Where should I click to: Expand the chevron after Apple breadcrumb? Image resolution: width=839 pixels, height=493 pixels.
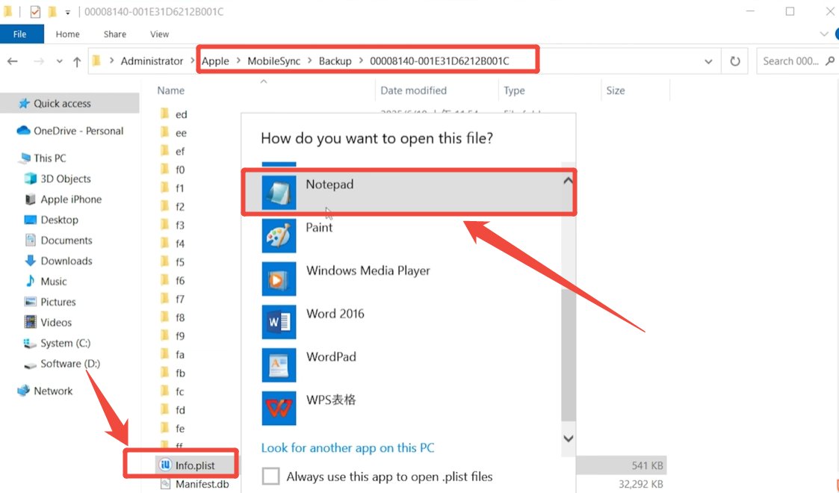coord(238,61)
